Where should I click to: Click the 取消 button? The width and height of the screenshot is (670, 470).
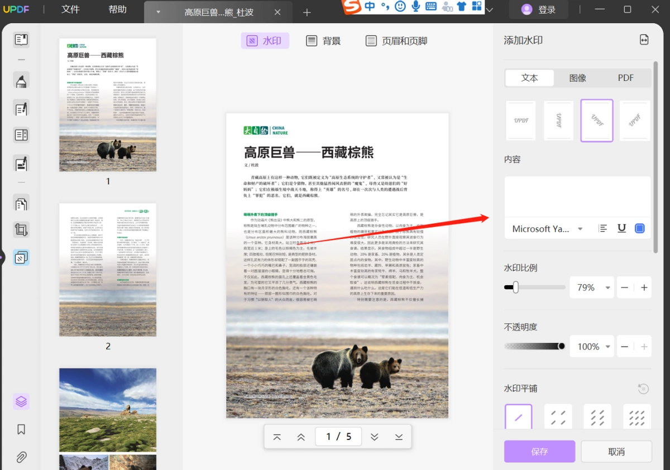coord(616,452)
